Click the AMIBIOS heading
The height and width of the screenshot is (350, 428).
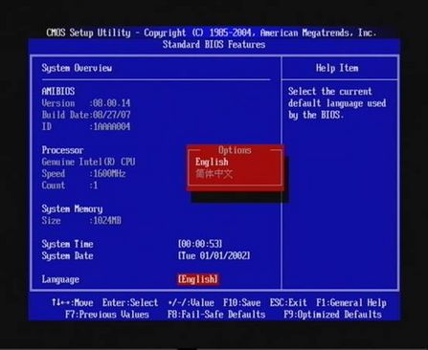coord(58,92)
